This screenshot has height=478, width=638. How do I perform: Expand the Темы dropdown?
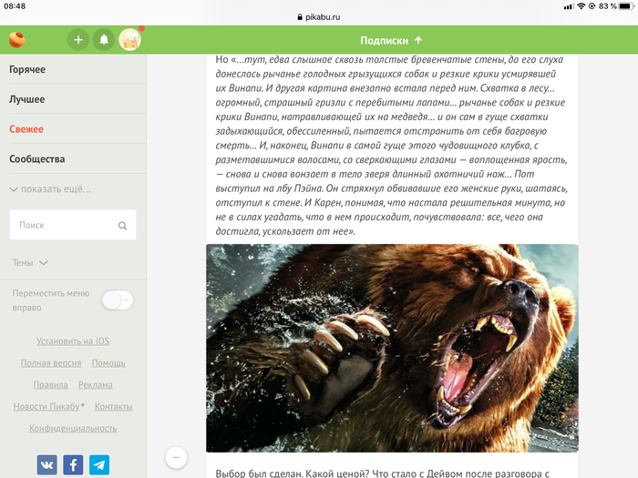tap(30, 262)
